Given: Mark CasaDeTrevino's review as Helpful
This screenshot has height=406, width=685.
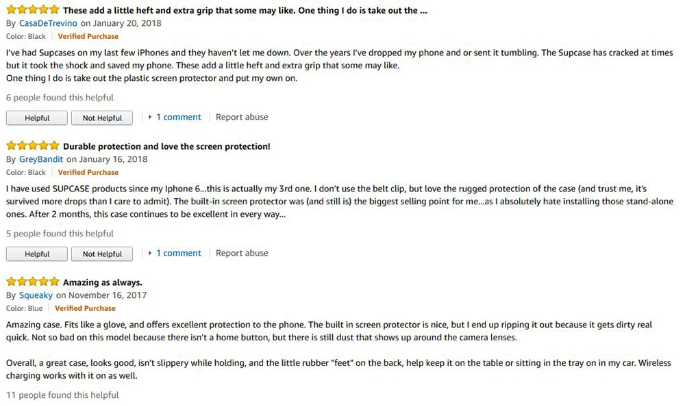Looking at the screenshot, I should (x=37, y=118).
